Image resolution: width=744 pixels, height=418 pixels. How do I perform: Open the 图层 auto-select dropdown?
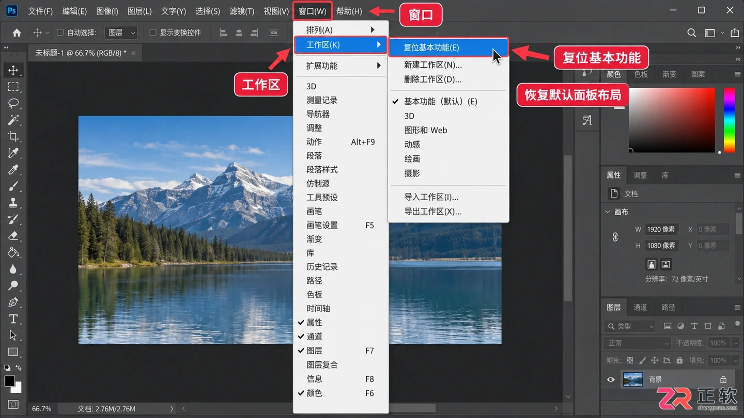click(121, 33)
